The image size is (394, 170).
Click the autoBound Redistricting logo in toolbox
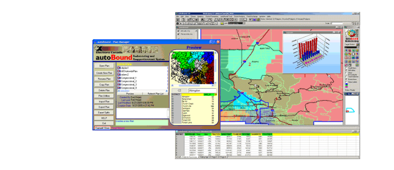tap(352, 36)
